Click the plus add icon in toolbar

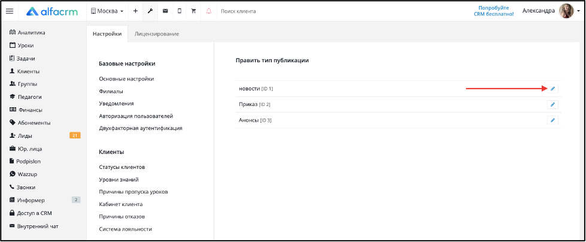[135, 11]
